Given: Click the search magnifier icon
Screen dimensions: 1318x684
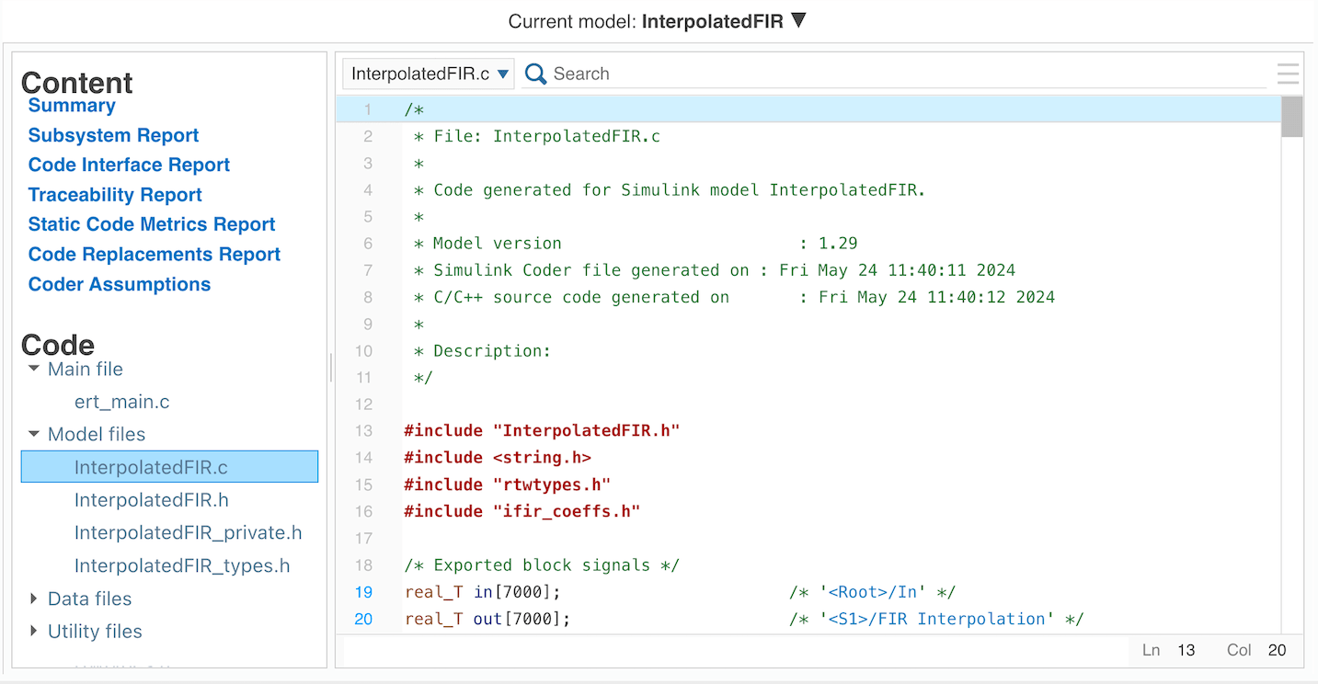Looking at the screenshot, I should tap(535, 74).
